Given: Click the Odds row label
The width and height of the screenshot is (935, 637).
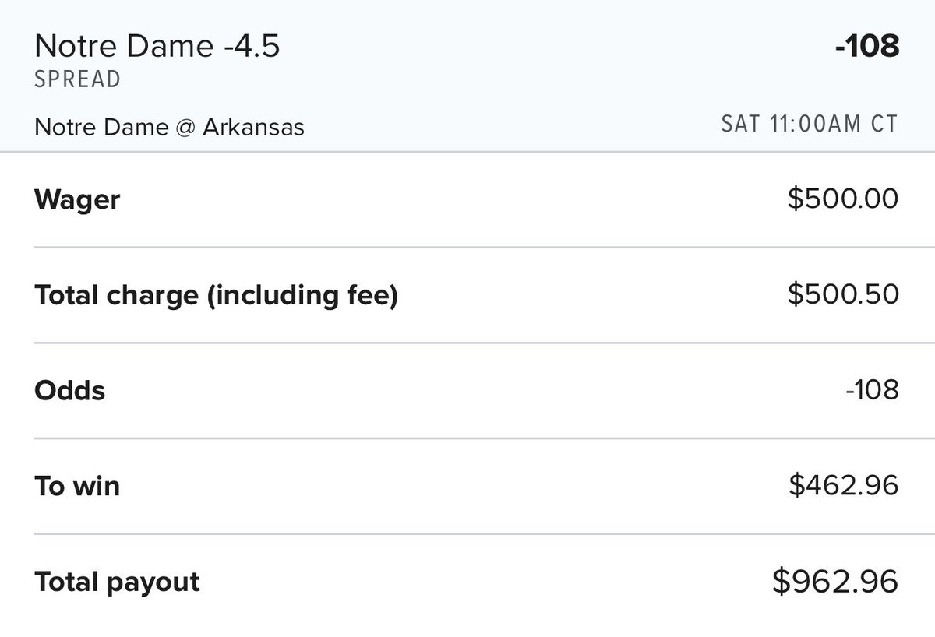Looking at the screenshot, I should (70, 390).
